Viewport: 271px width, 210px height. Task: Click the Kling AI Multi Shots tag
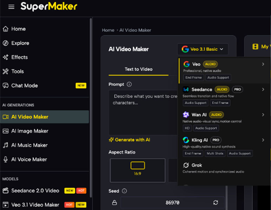pyautogui.click(x=215, y=153)
